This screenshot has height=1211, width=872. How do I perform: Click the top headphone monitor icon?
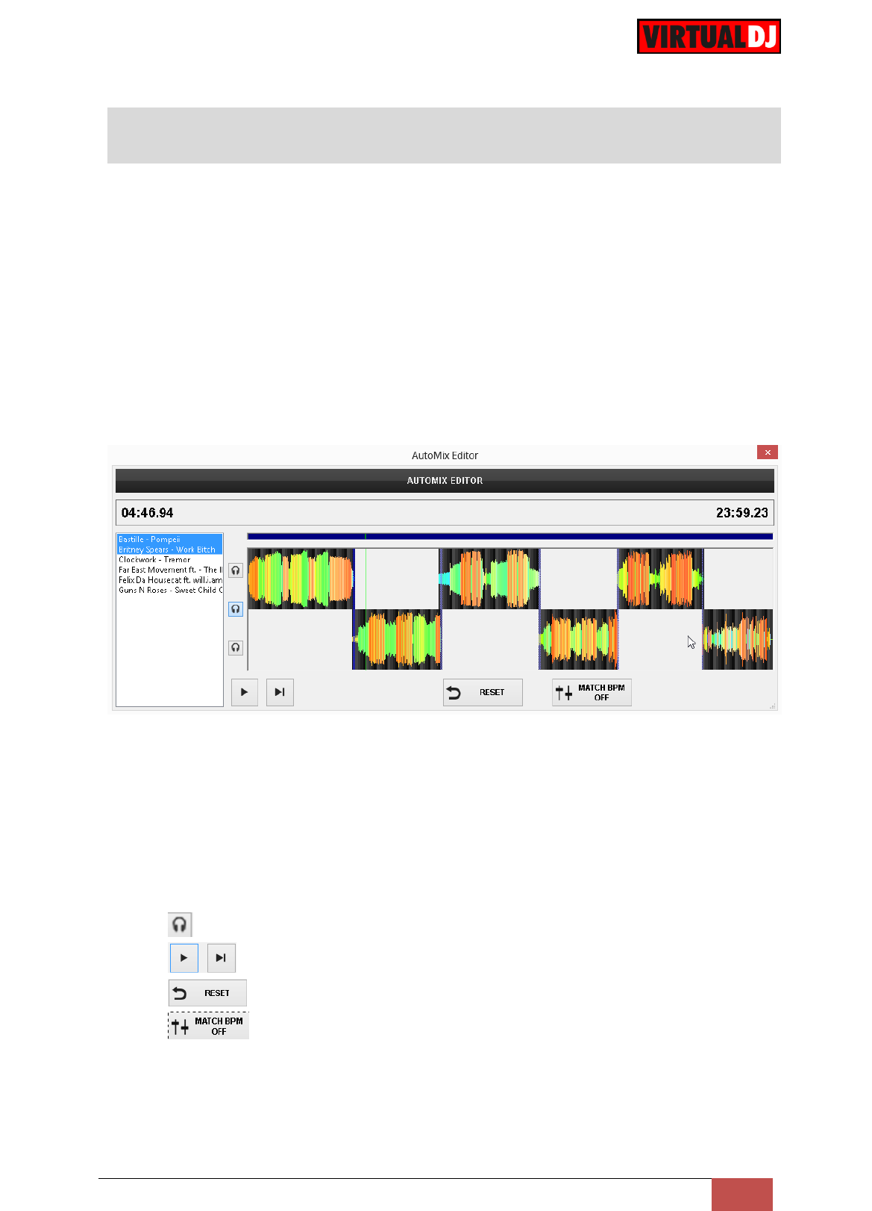pos(236,570)
